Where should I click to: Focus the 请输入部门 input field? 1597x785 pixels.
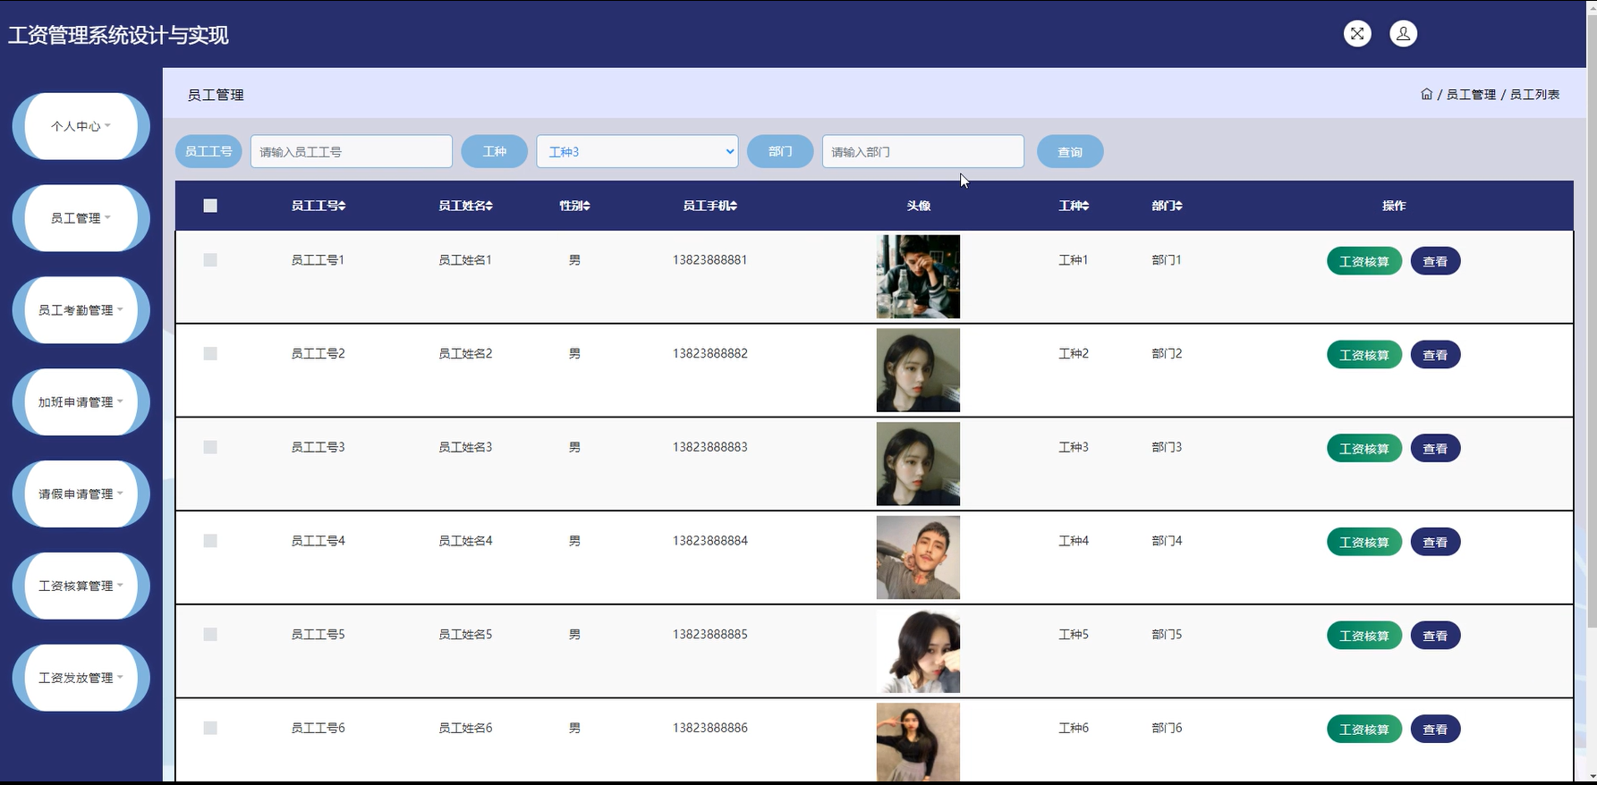tap(923, 151)
